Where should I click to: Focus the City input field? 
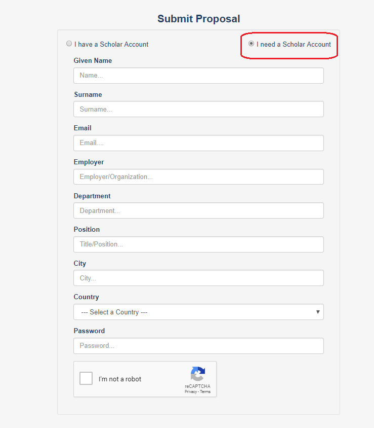point(198,278)
